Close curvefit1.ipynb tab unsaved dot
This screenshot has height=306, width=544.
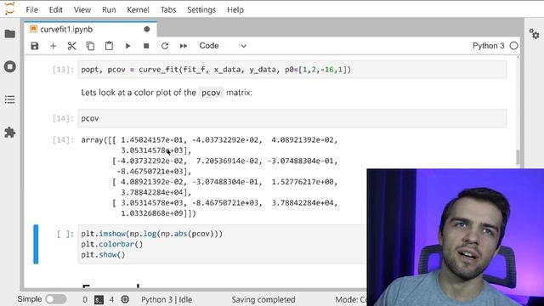click(x=147, y=29)
